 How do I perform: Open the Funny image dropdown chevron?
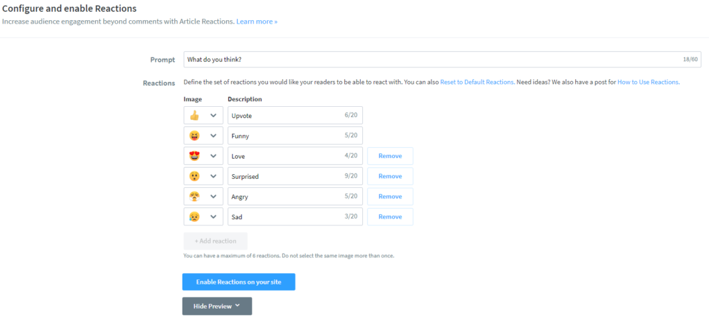[x=214, y=136]
